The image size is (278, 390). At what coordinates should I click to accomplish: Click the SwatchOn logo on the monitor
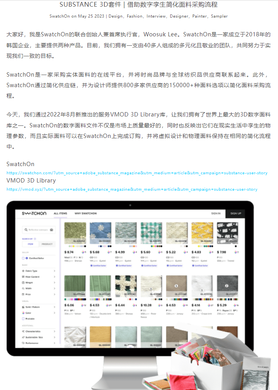34,213
